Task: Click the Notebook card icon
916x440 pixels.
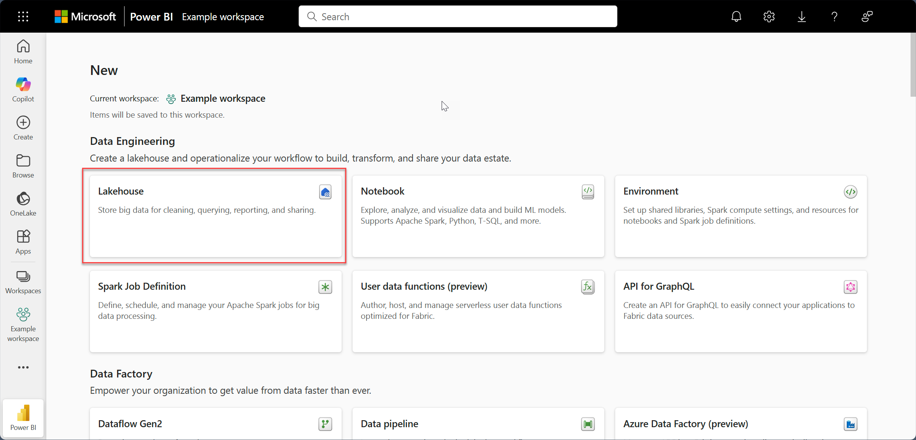Action: pos(588,192)
